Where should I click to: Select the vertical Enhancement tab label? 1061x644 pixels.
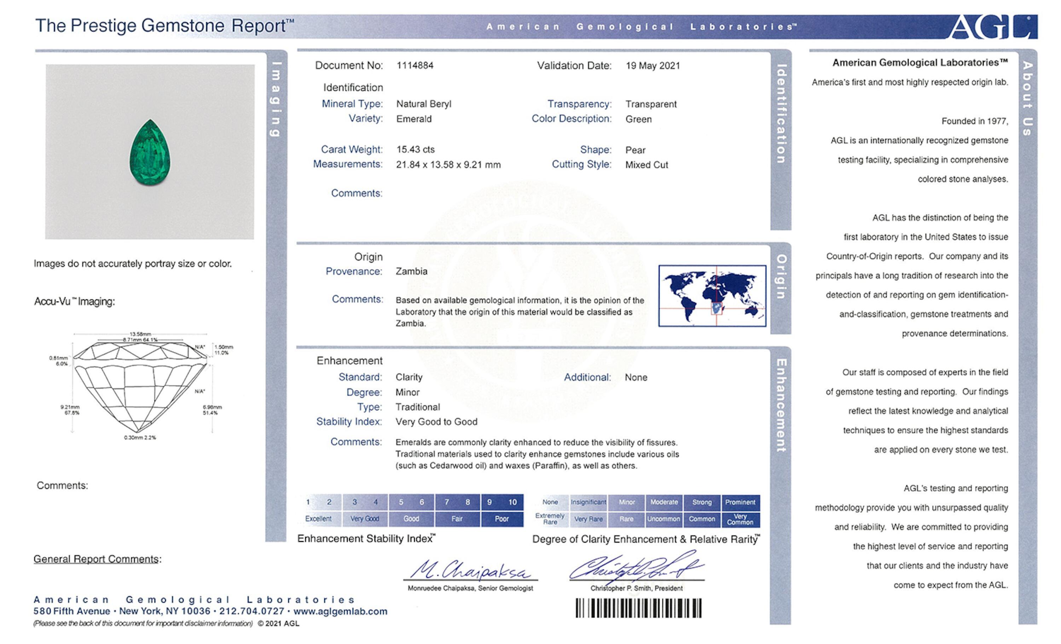781,405
